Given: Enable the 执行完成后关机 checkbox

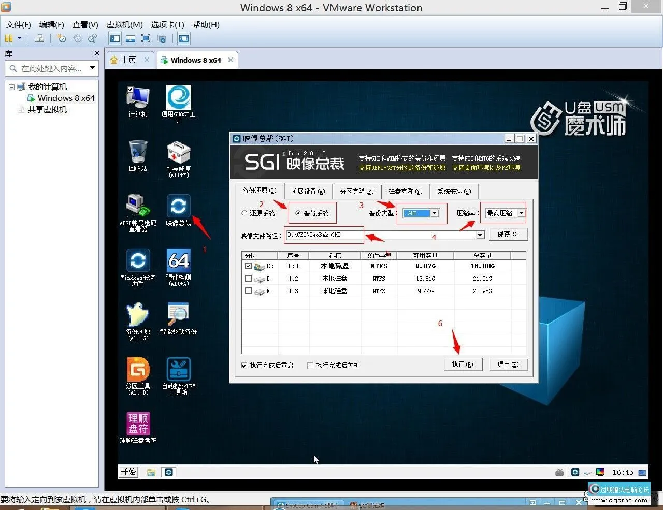Looking at the screenshot, I should [x=310, y=366].
